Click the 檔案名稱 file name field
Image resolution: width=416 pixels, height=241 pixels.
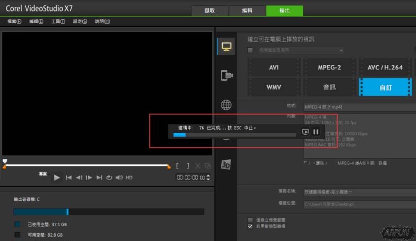(x=359, y=191)
